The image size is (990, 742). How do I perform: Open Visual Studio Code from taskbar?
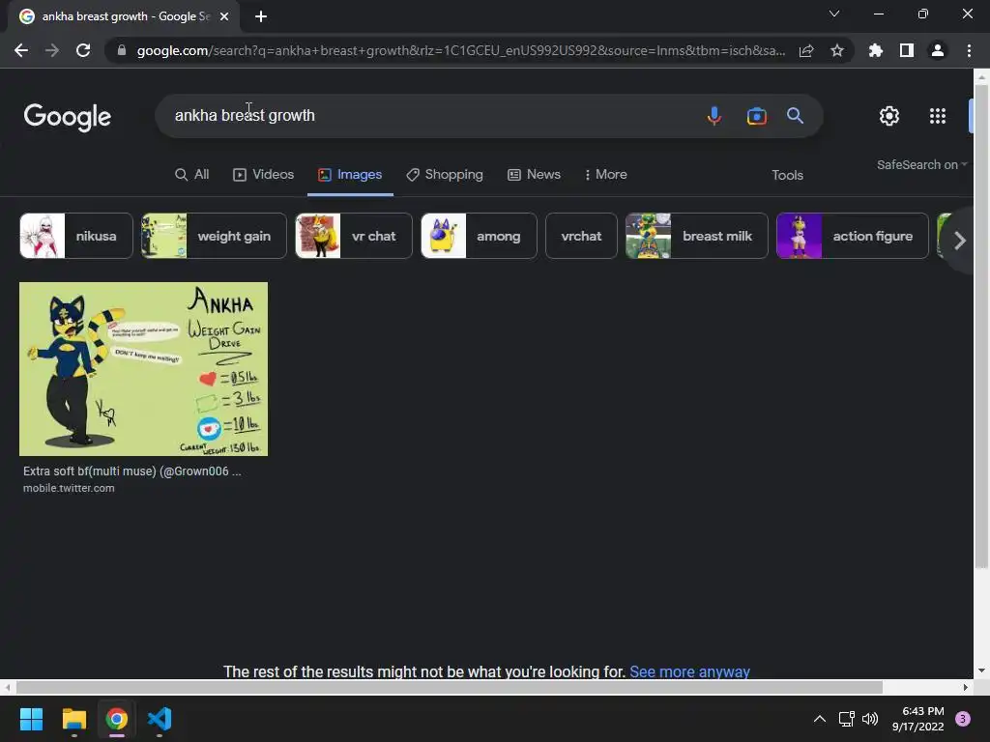click(x=160, y=719)
